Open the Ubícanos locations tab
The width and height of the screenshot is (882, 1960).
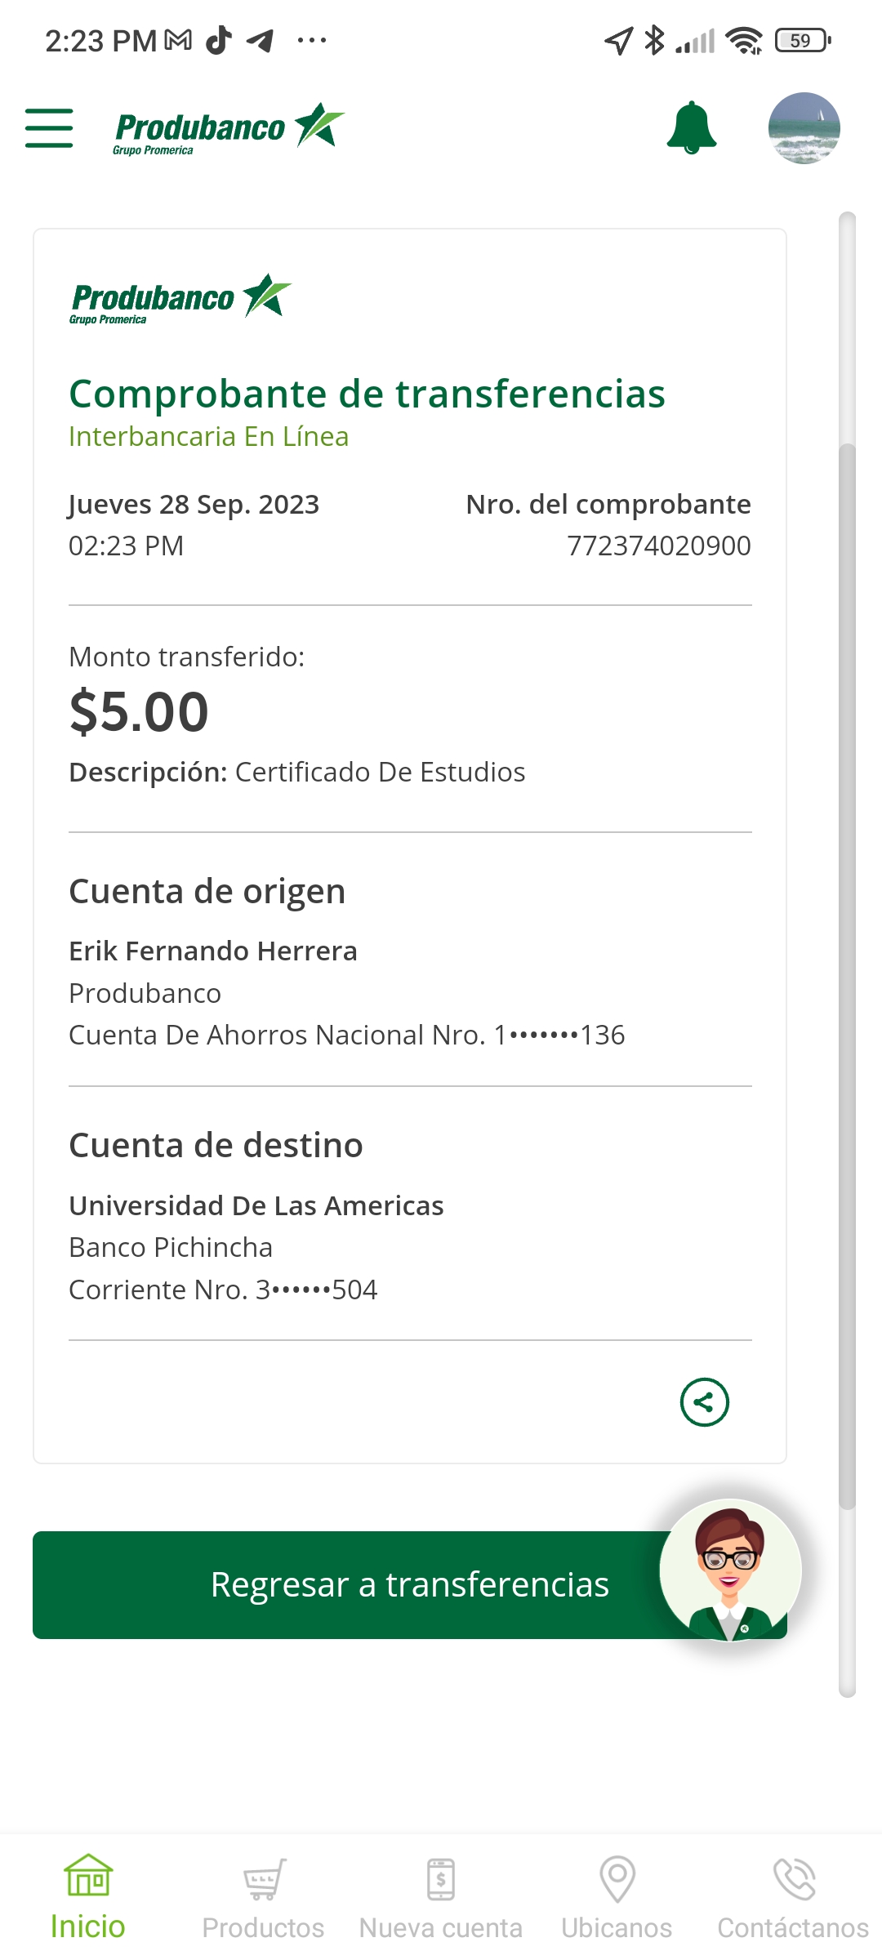pos(617,1898)
